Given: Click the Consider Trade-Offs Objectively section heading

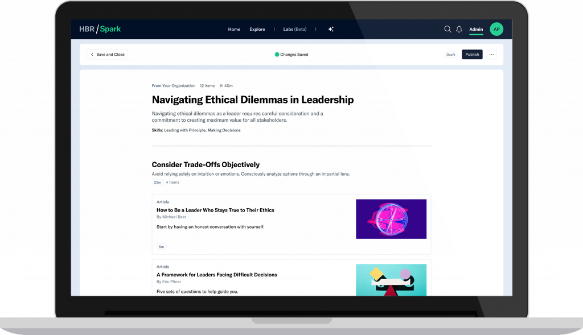Looking at the screenshot, I should tap(206, 164).
